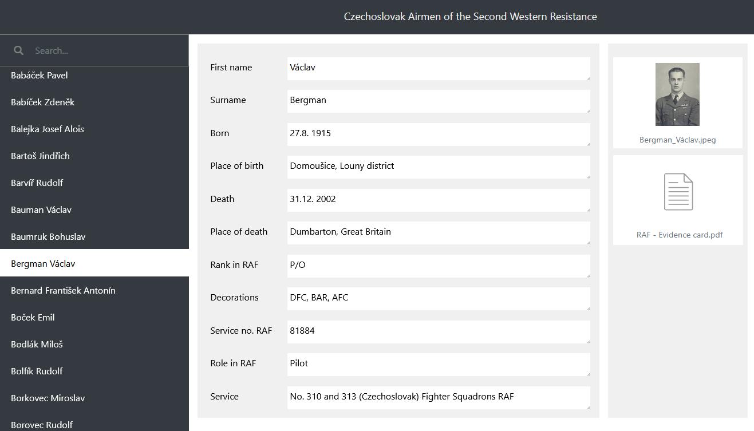Select Bauman Václav in sidebar
Screen dimensions: 754x431
94,209
